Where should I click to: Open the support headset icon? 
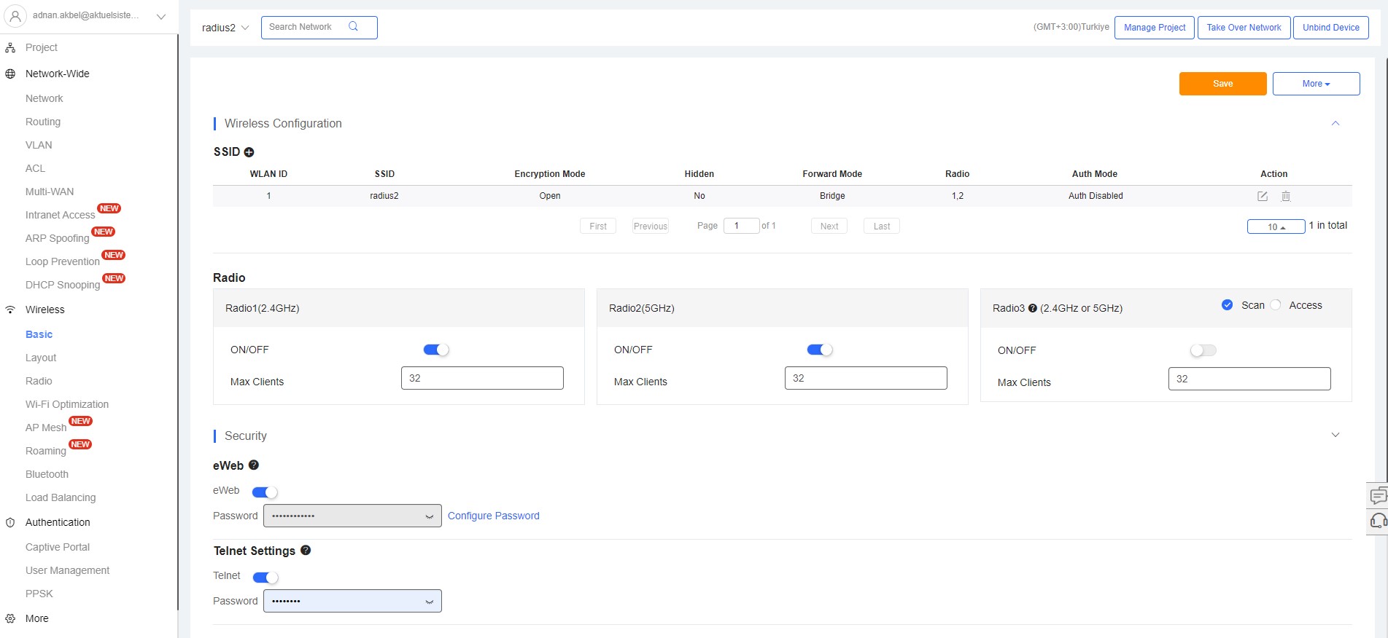(x=1378, y=520)
